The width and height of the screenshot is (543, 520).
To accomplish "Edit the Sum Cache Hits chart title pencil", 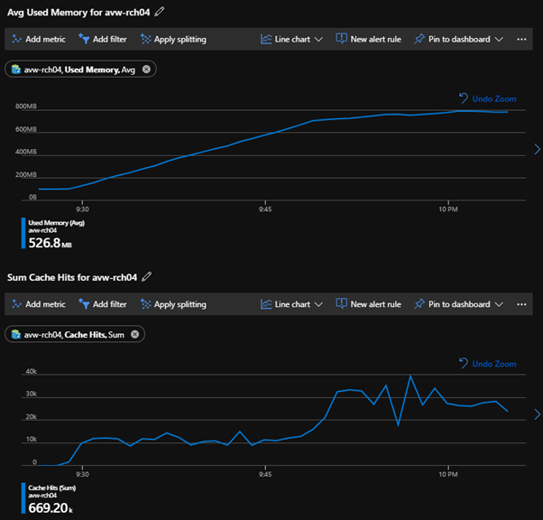I will point(147,277).
